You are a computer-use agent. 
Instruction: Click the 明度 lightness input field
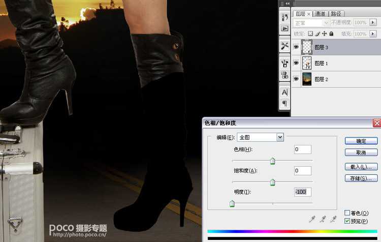pos(303,192)
